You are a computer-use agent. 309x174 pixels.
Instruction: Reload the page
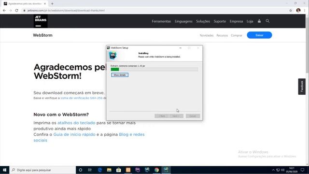(17, 11)
